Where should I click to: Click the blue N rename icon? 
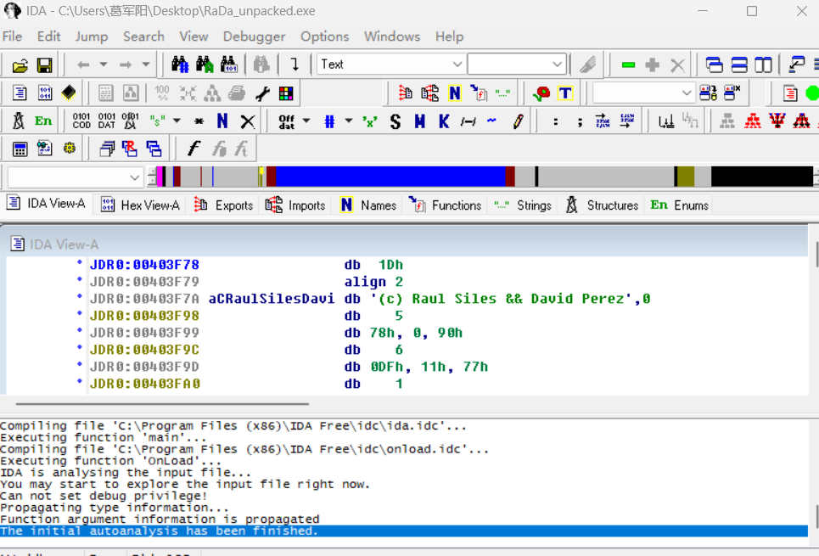222,121
